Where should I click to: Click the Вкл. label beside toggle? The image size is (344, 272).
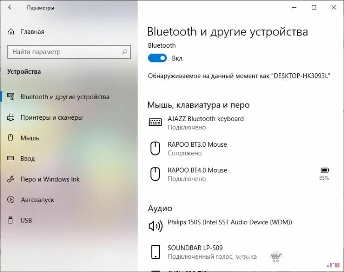pos(178,58)
